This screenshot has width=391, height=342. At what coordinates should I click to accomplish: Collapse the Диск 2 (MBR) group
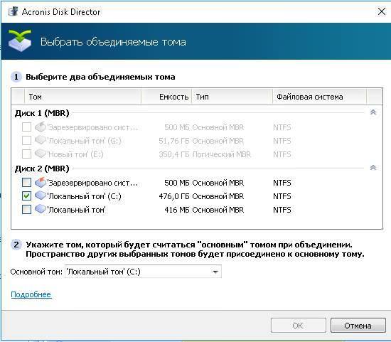[373, 168]
